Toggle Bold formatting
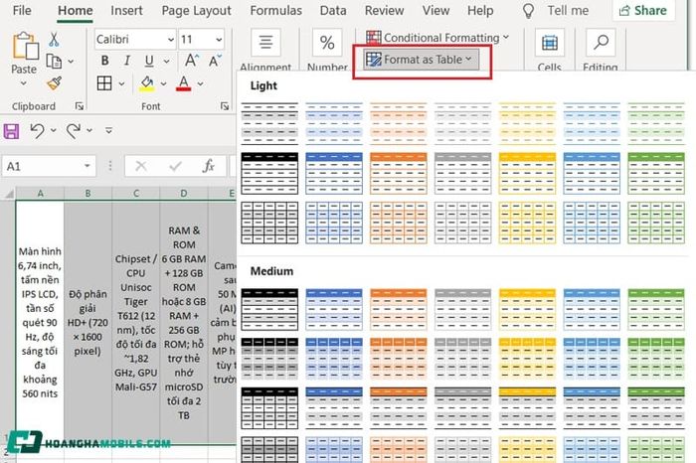This screenshot has width=696, height=463. (104, 61)
